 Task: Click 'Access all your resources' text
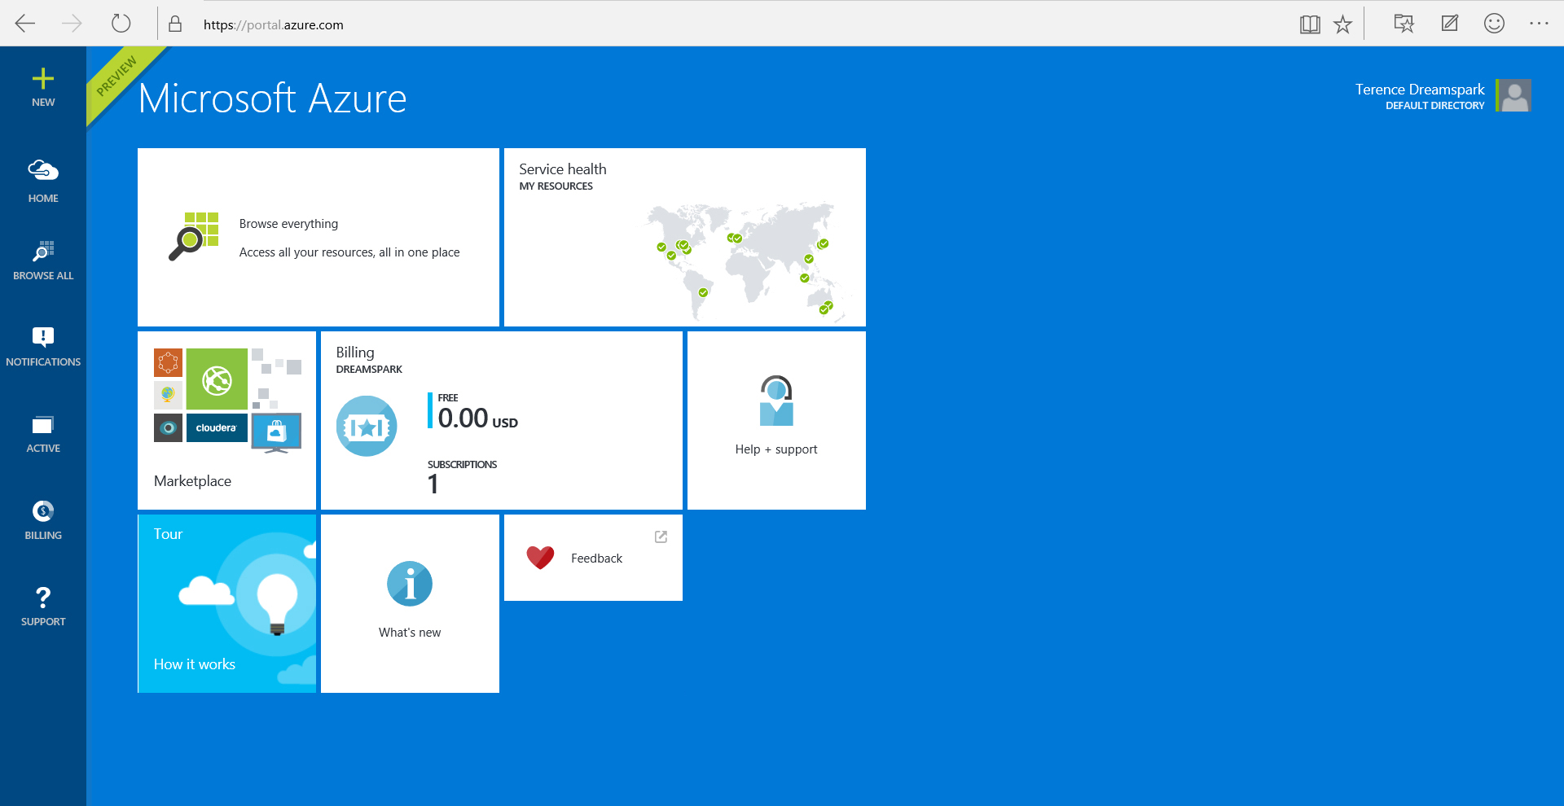tap(349, 252)
